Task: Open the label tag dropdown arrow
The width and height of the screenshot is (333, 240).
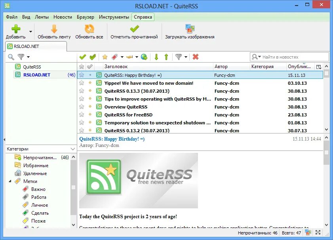Action: tap(122, 57)
